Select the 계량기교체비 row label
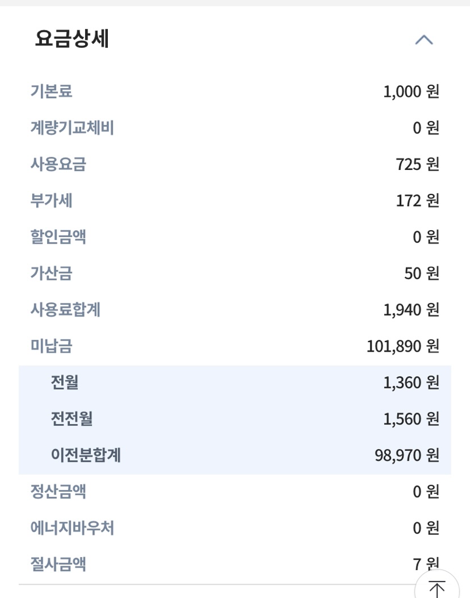 (72, 127)
